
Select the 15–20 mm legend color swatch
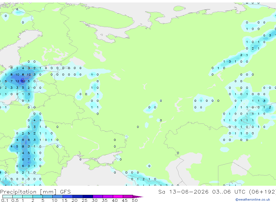point(68,196)
